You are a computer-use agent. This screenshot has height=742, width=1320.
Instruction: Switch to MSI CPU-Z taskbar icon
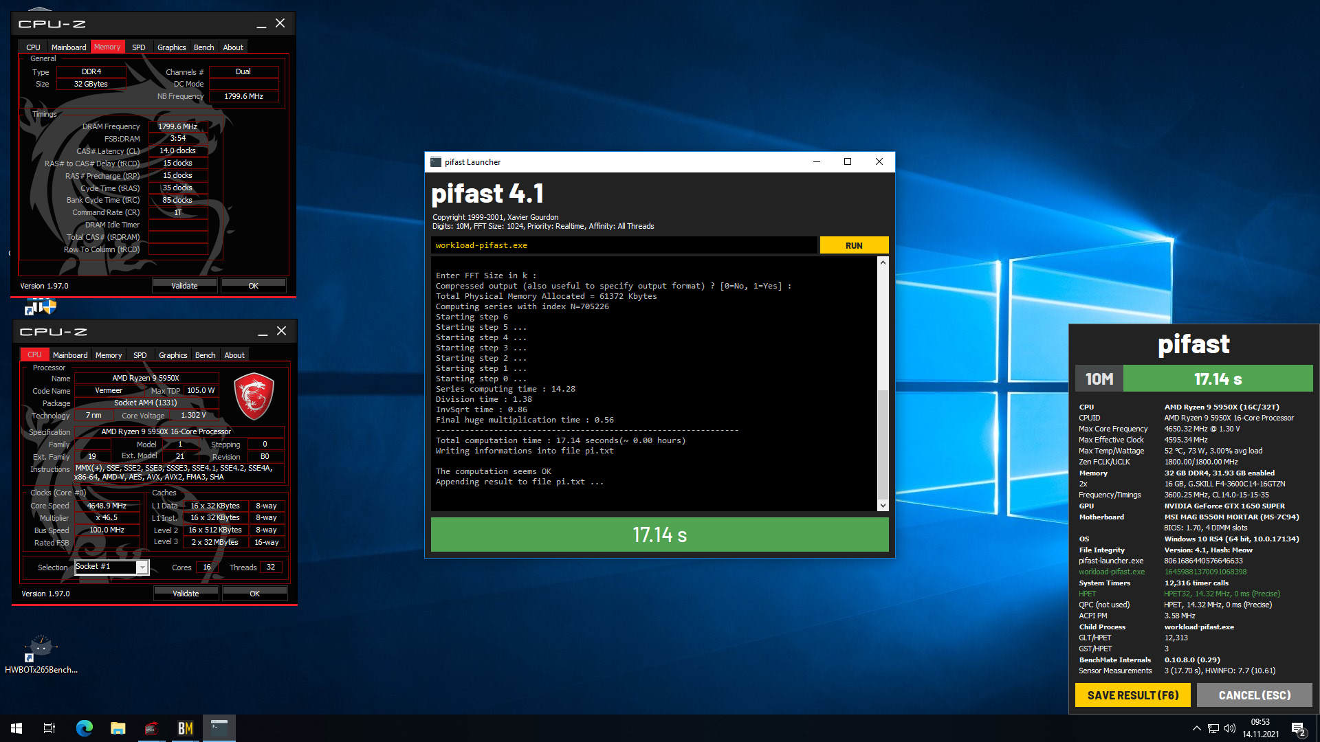click(x=152, y=728)
